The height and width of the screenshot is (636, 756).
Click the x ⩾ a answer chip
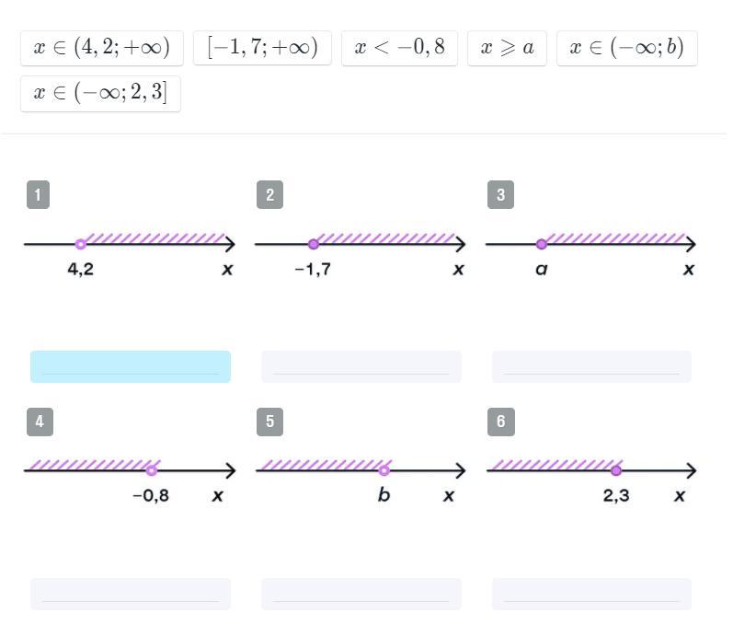(x=507, y=48)
